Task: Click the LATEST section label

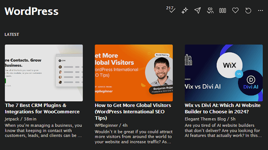Action: [12, 35]
